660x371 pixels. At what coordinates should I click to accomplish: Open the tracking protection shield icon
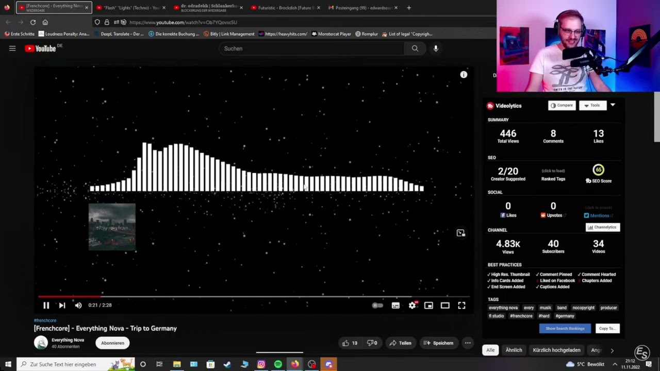coord(97,22)
